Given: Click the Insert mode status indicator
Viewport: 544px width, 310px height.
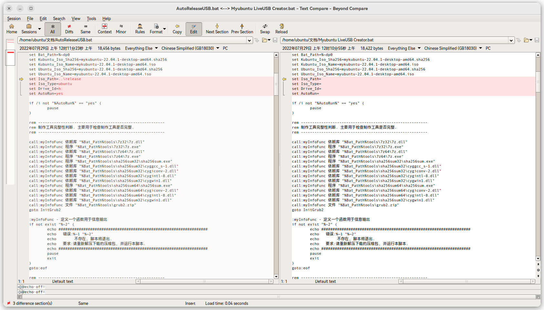Looking at the screenshot, I should (x=190, y=303).
